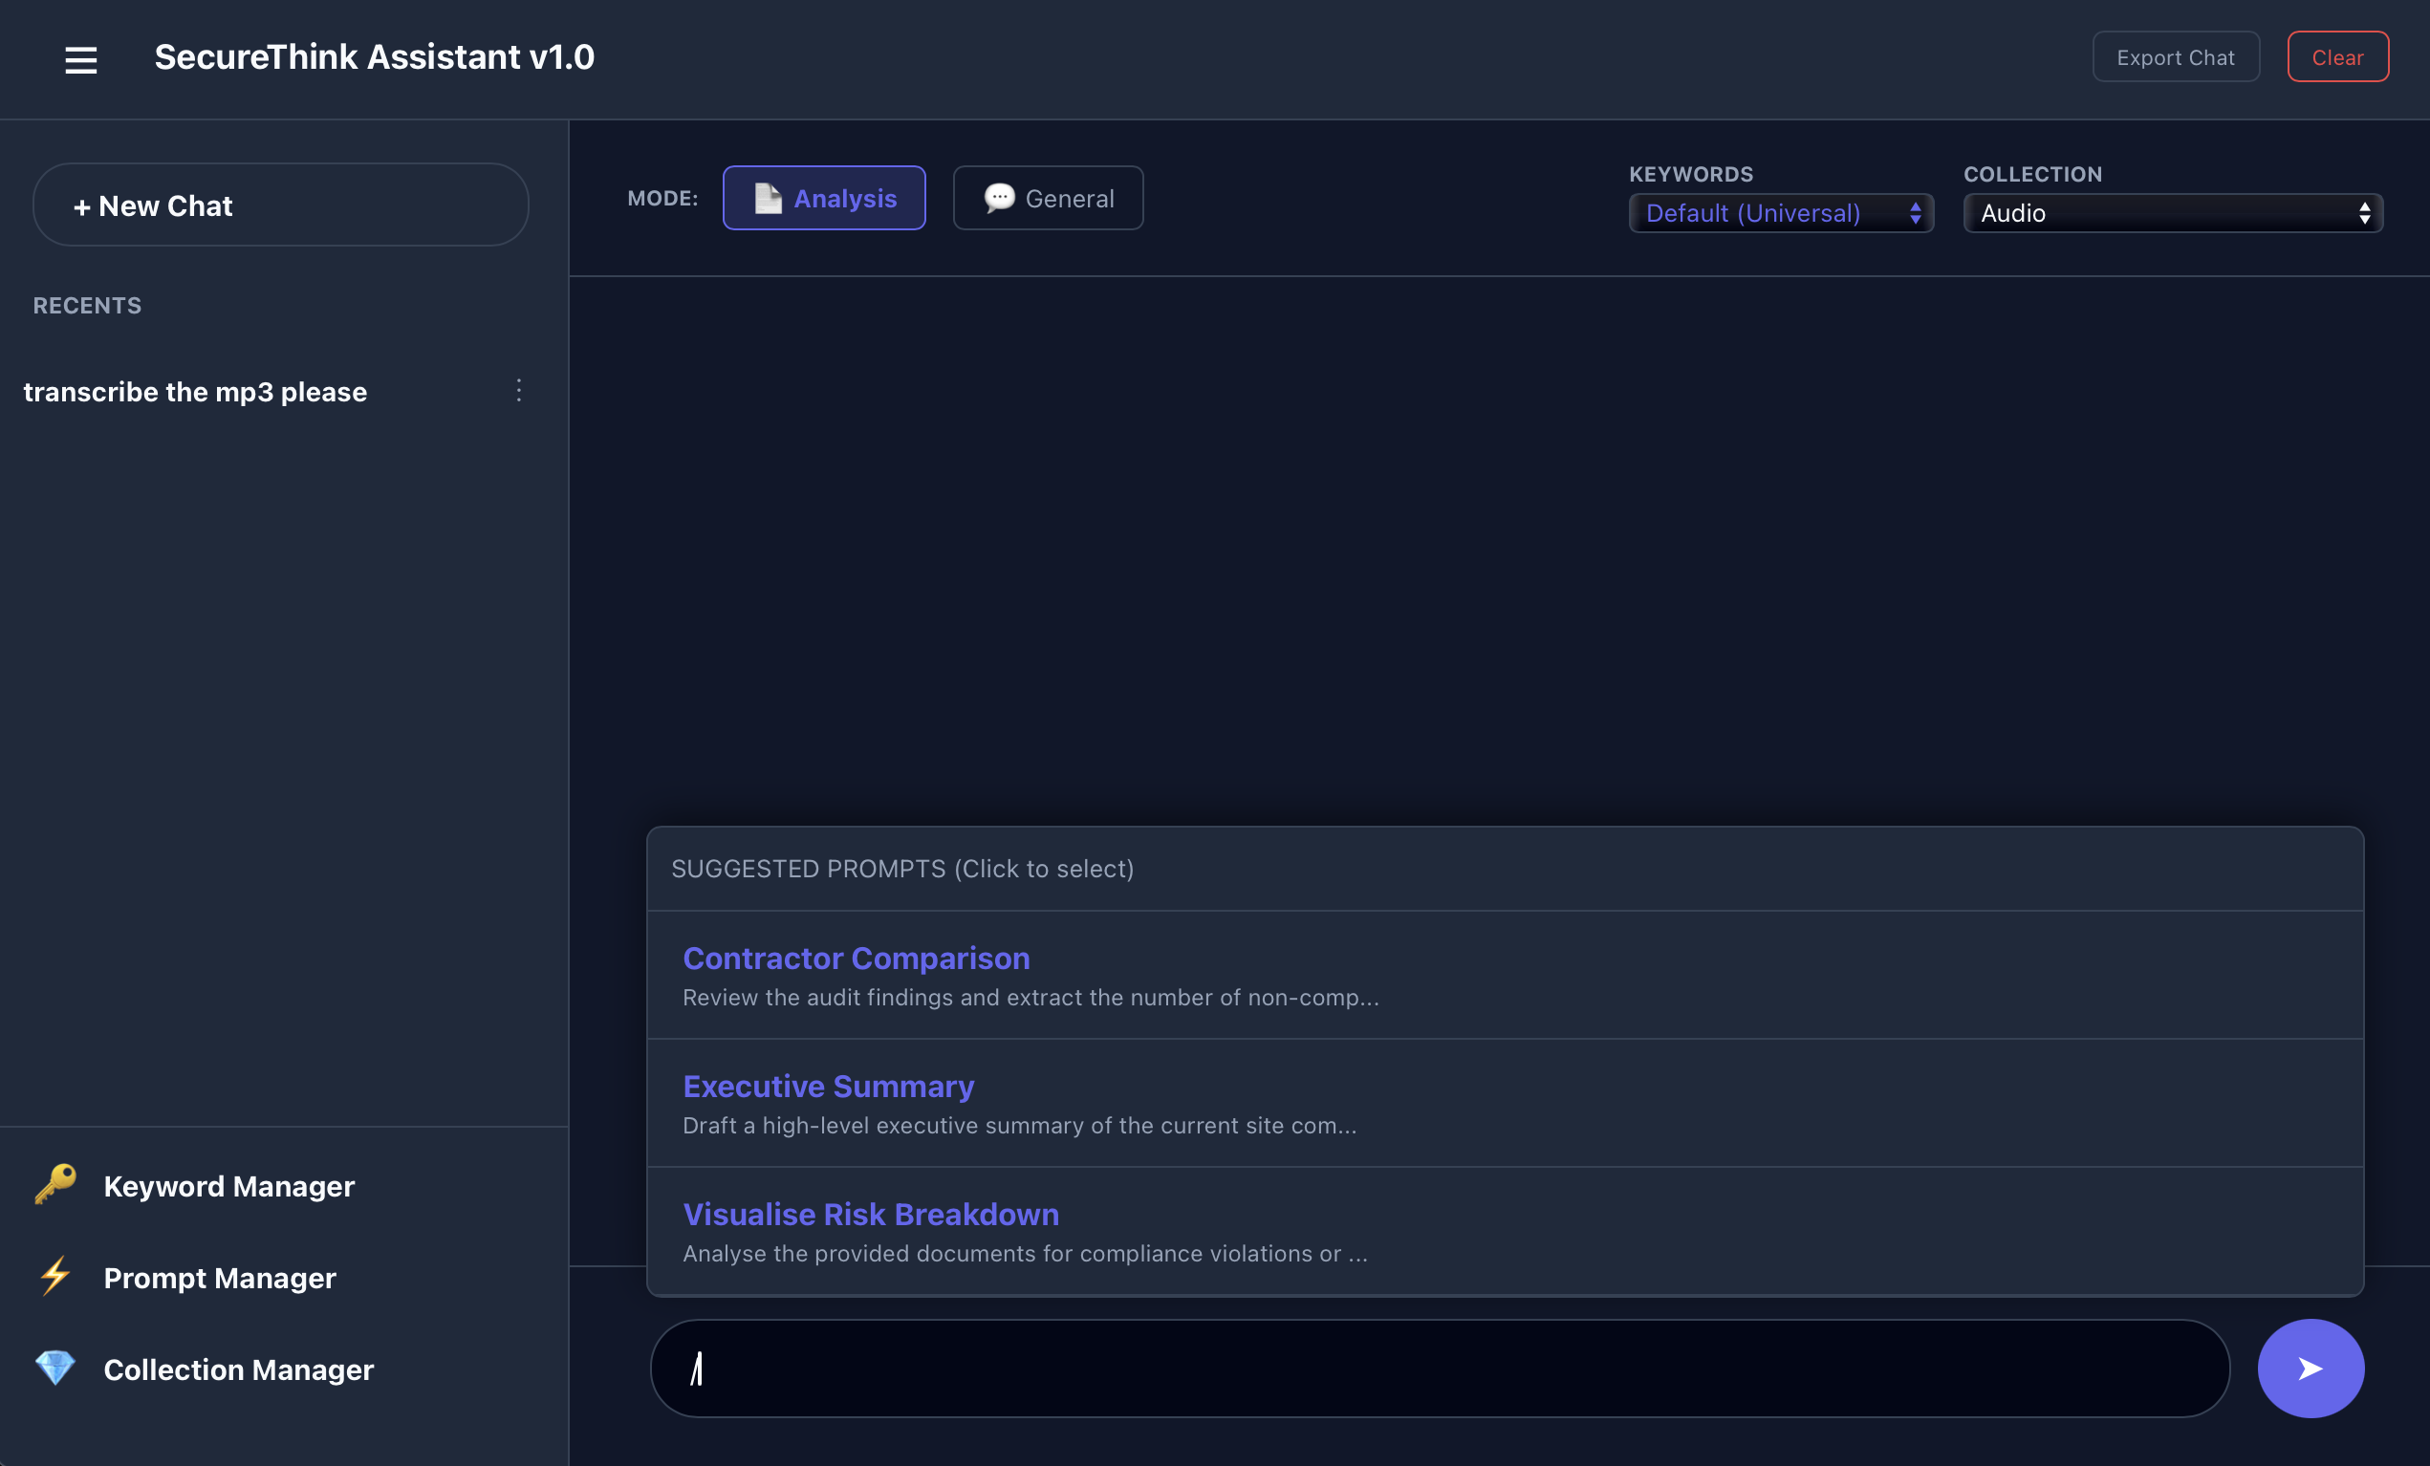Start a New Chat
This screenshot has width=2430, height=1466.
coord(280,205)
